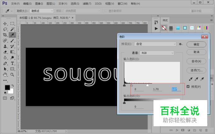Open the 通道 RGB channel dropdown
This screenshot has width=215, height=134.
[x=157, y=53]
